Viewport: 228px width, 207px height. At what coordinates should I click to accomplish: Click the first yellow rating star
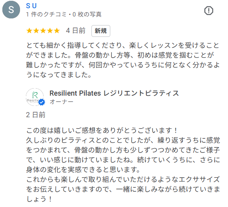(x=29, y=31)
